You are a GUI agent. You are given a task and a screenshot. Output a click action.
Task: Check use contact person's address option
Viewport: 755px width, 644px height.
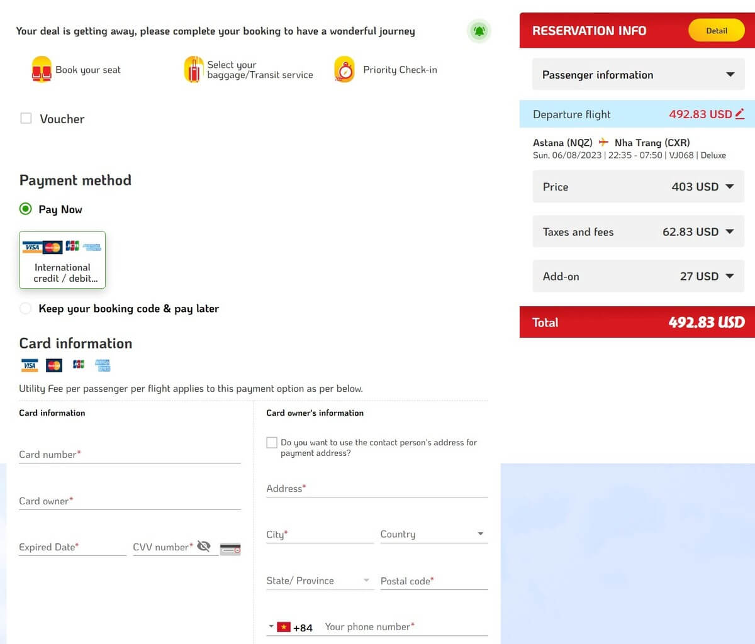pyautogui.click(x=272, y=443)
